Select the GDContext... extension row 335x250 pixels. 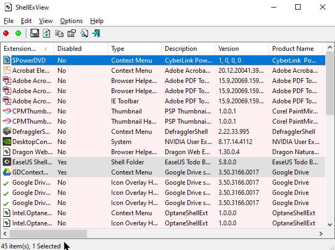(x=164, y=172)
